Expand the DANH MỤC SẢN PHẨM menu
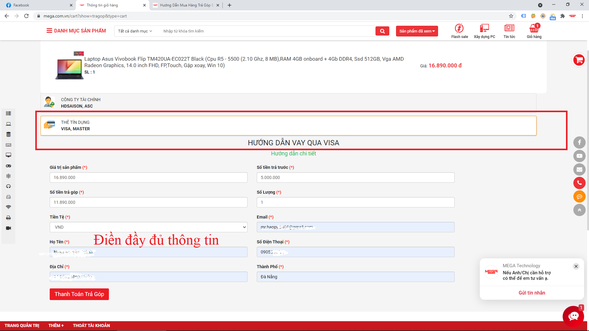 (76, 31)
